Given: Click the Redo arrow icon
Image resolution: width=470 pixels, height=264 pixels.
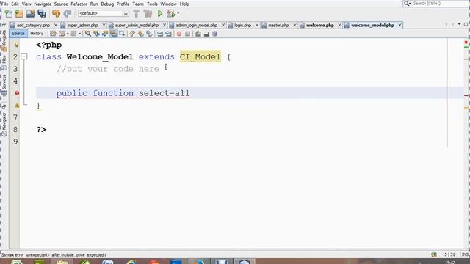Looking at the screenshot, I should point(68,13).
